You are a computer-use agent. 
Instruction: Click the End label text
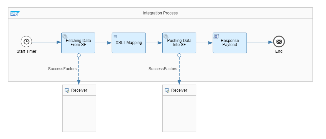coord(279,51)
